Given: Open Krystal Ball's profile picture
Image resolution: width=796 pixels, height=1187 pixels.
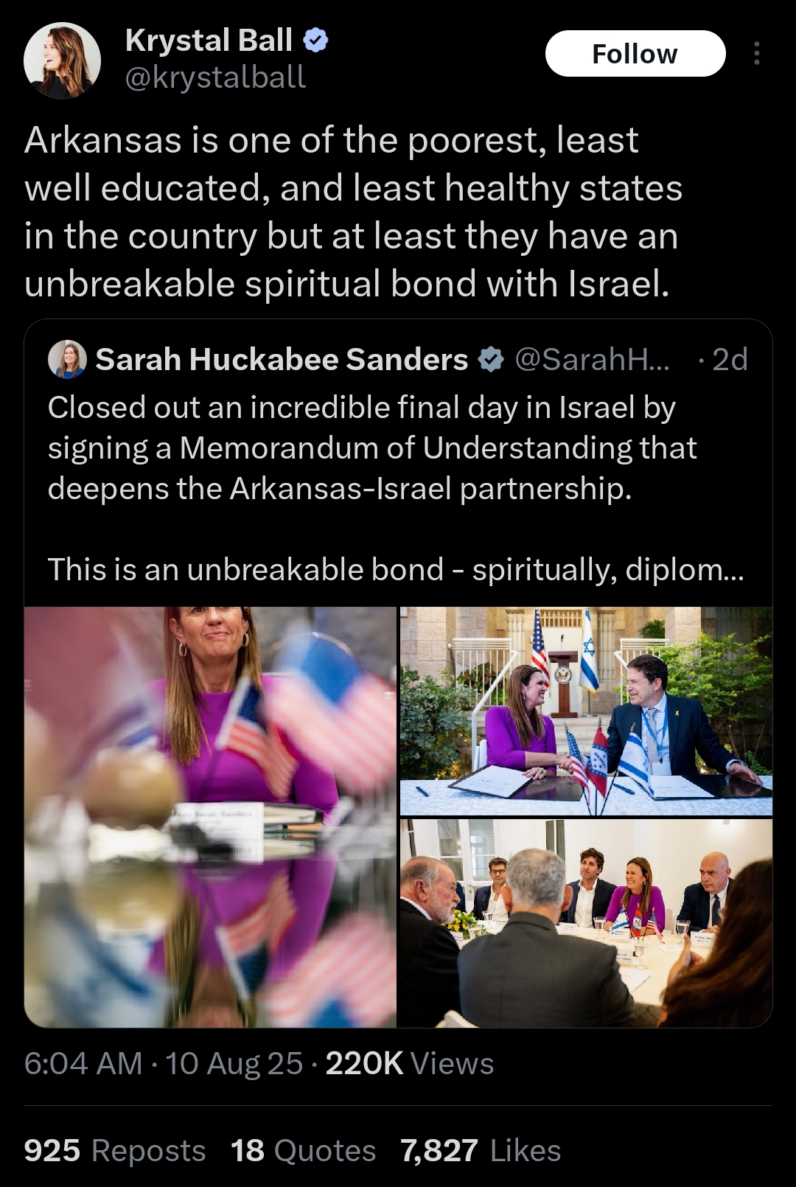Looking at the screenshot, I should point(62,60).
